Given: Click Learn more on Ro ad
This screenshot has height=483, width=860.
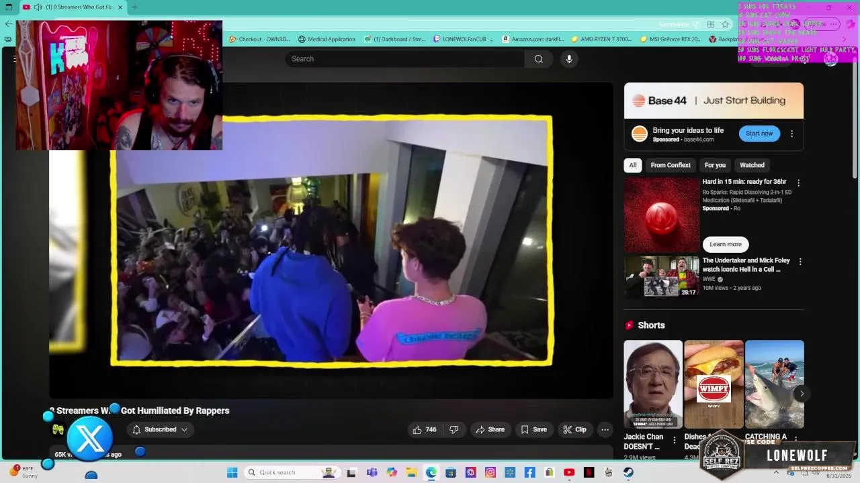Looking at the screenshot, I should click(x=726, y=244).
